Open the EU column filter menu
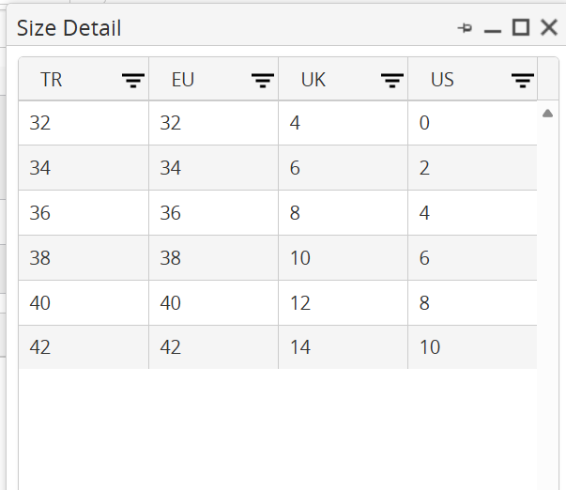Viewport: 566px width, 490px height. [264, 81]
